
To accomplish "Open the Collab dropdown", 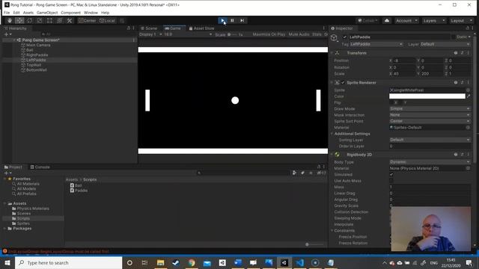I will [x=368, y=20].
